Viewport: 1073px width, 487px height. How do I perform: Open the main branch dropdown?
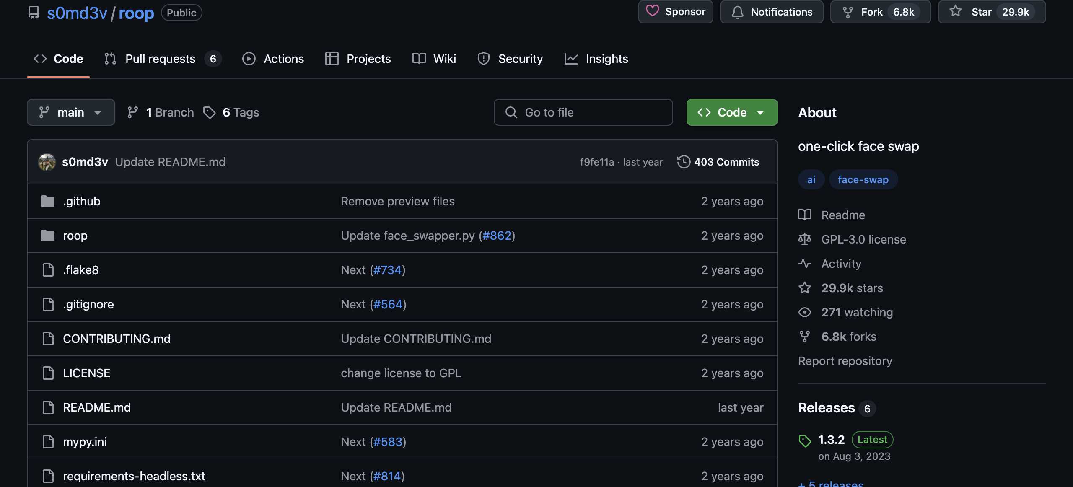click(x=71, y=112)
